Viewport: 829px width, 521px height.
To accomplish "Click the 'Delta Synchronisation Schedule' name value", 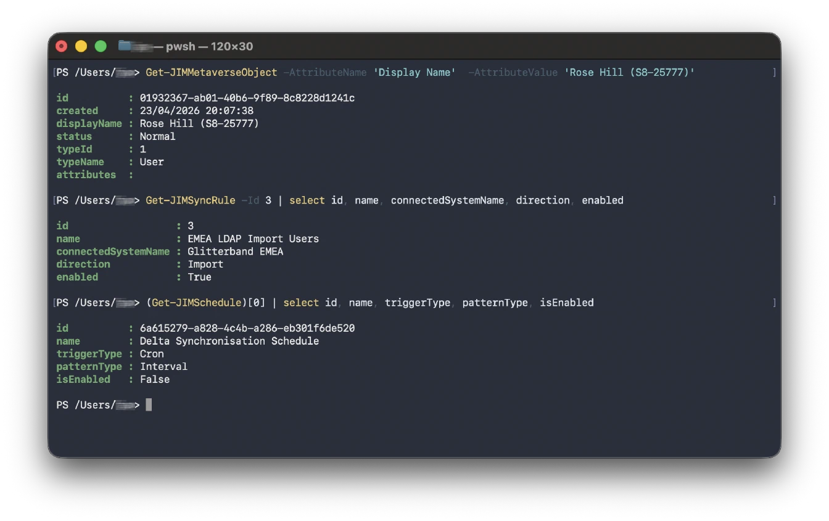I will [231, 340].
